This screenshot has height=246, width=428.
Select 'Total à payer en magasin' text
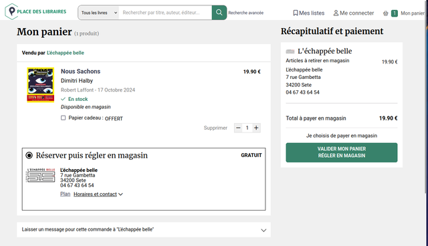click(x=316, y=118)
